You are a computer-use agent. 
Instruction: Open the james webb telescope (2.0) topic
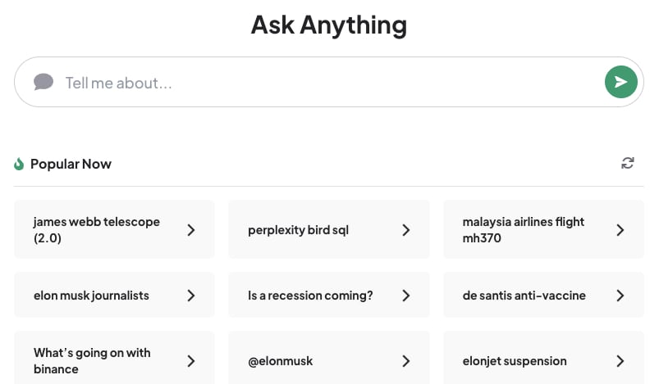point(114,229)
